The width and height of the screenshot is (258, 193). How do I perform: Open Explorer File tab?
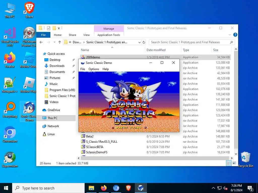click(43, 35)
